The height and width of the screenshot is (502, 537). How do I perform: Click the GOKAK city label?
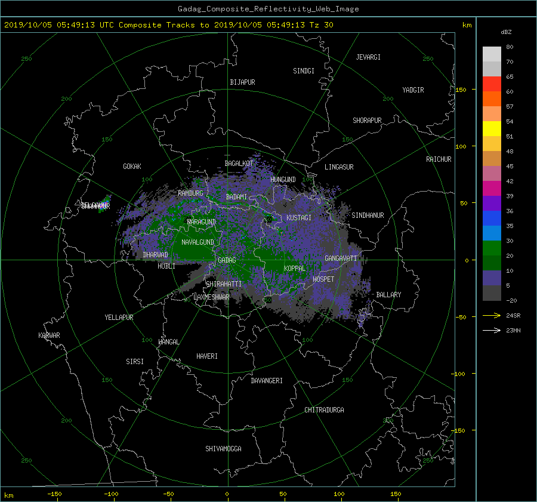132,167
